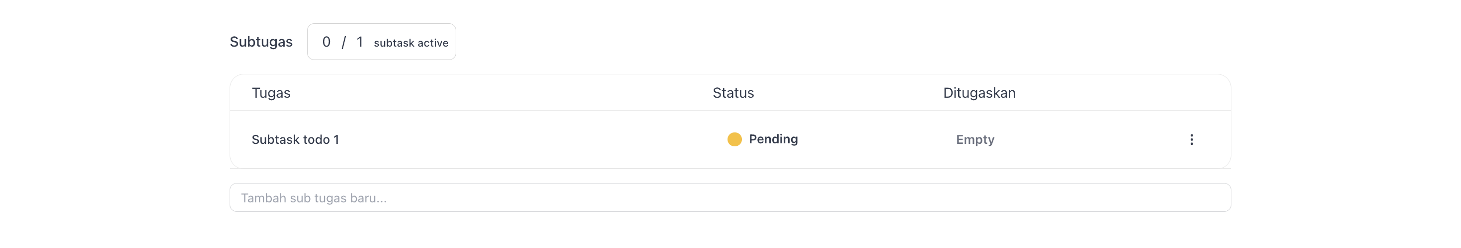Change the Pending status label
The image size is (1461, 248).
pos(773,139)
